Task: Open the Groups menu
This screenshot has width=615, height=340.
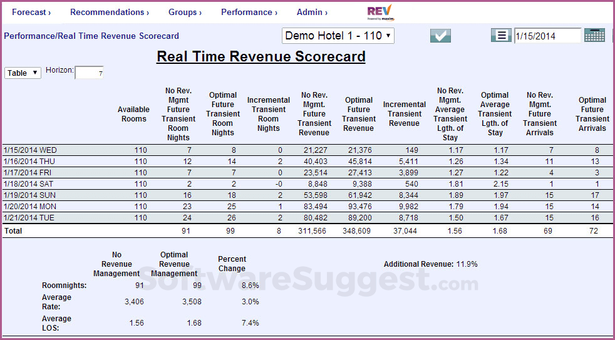Action: click(185, 12)
